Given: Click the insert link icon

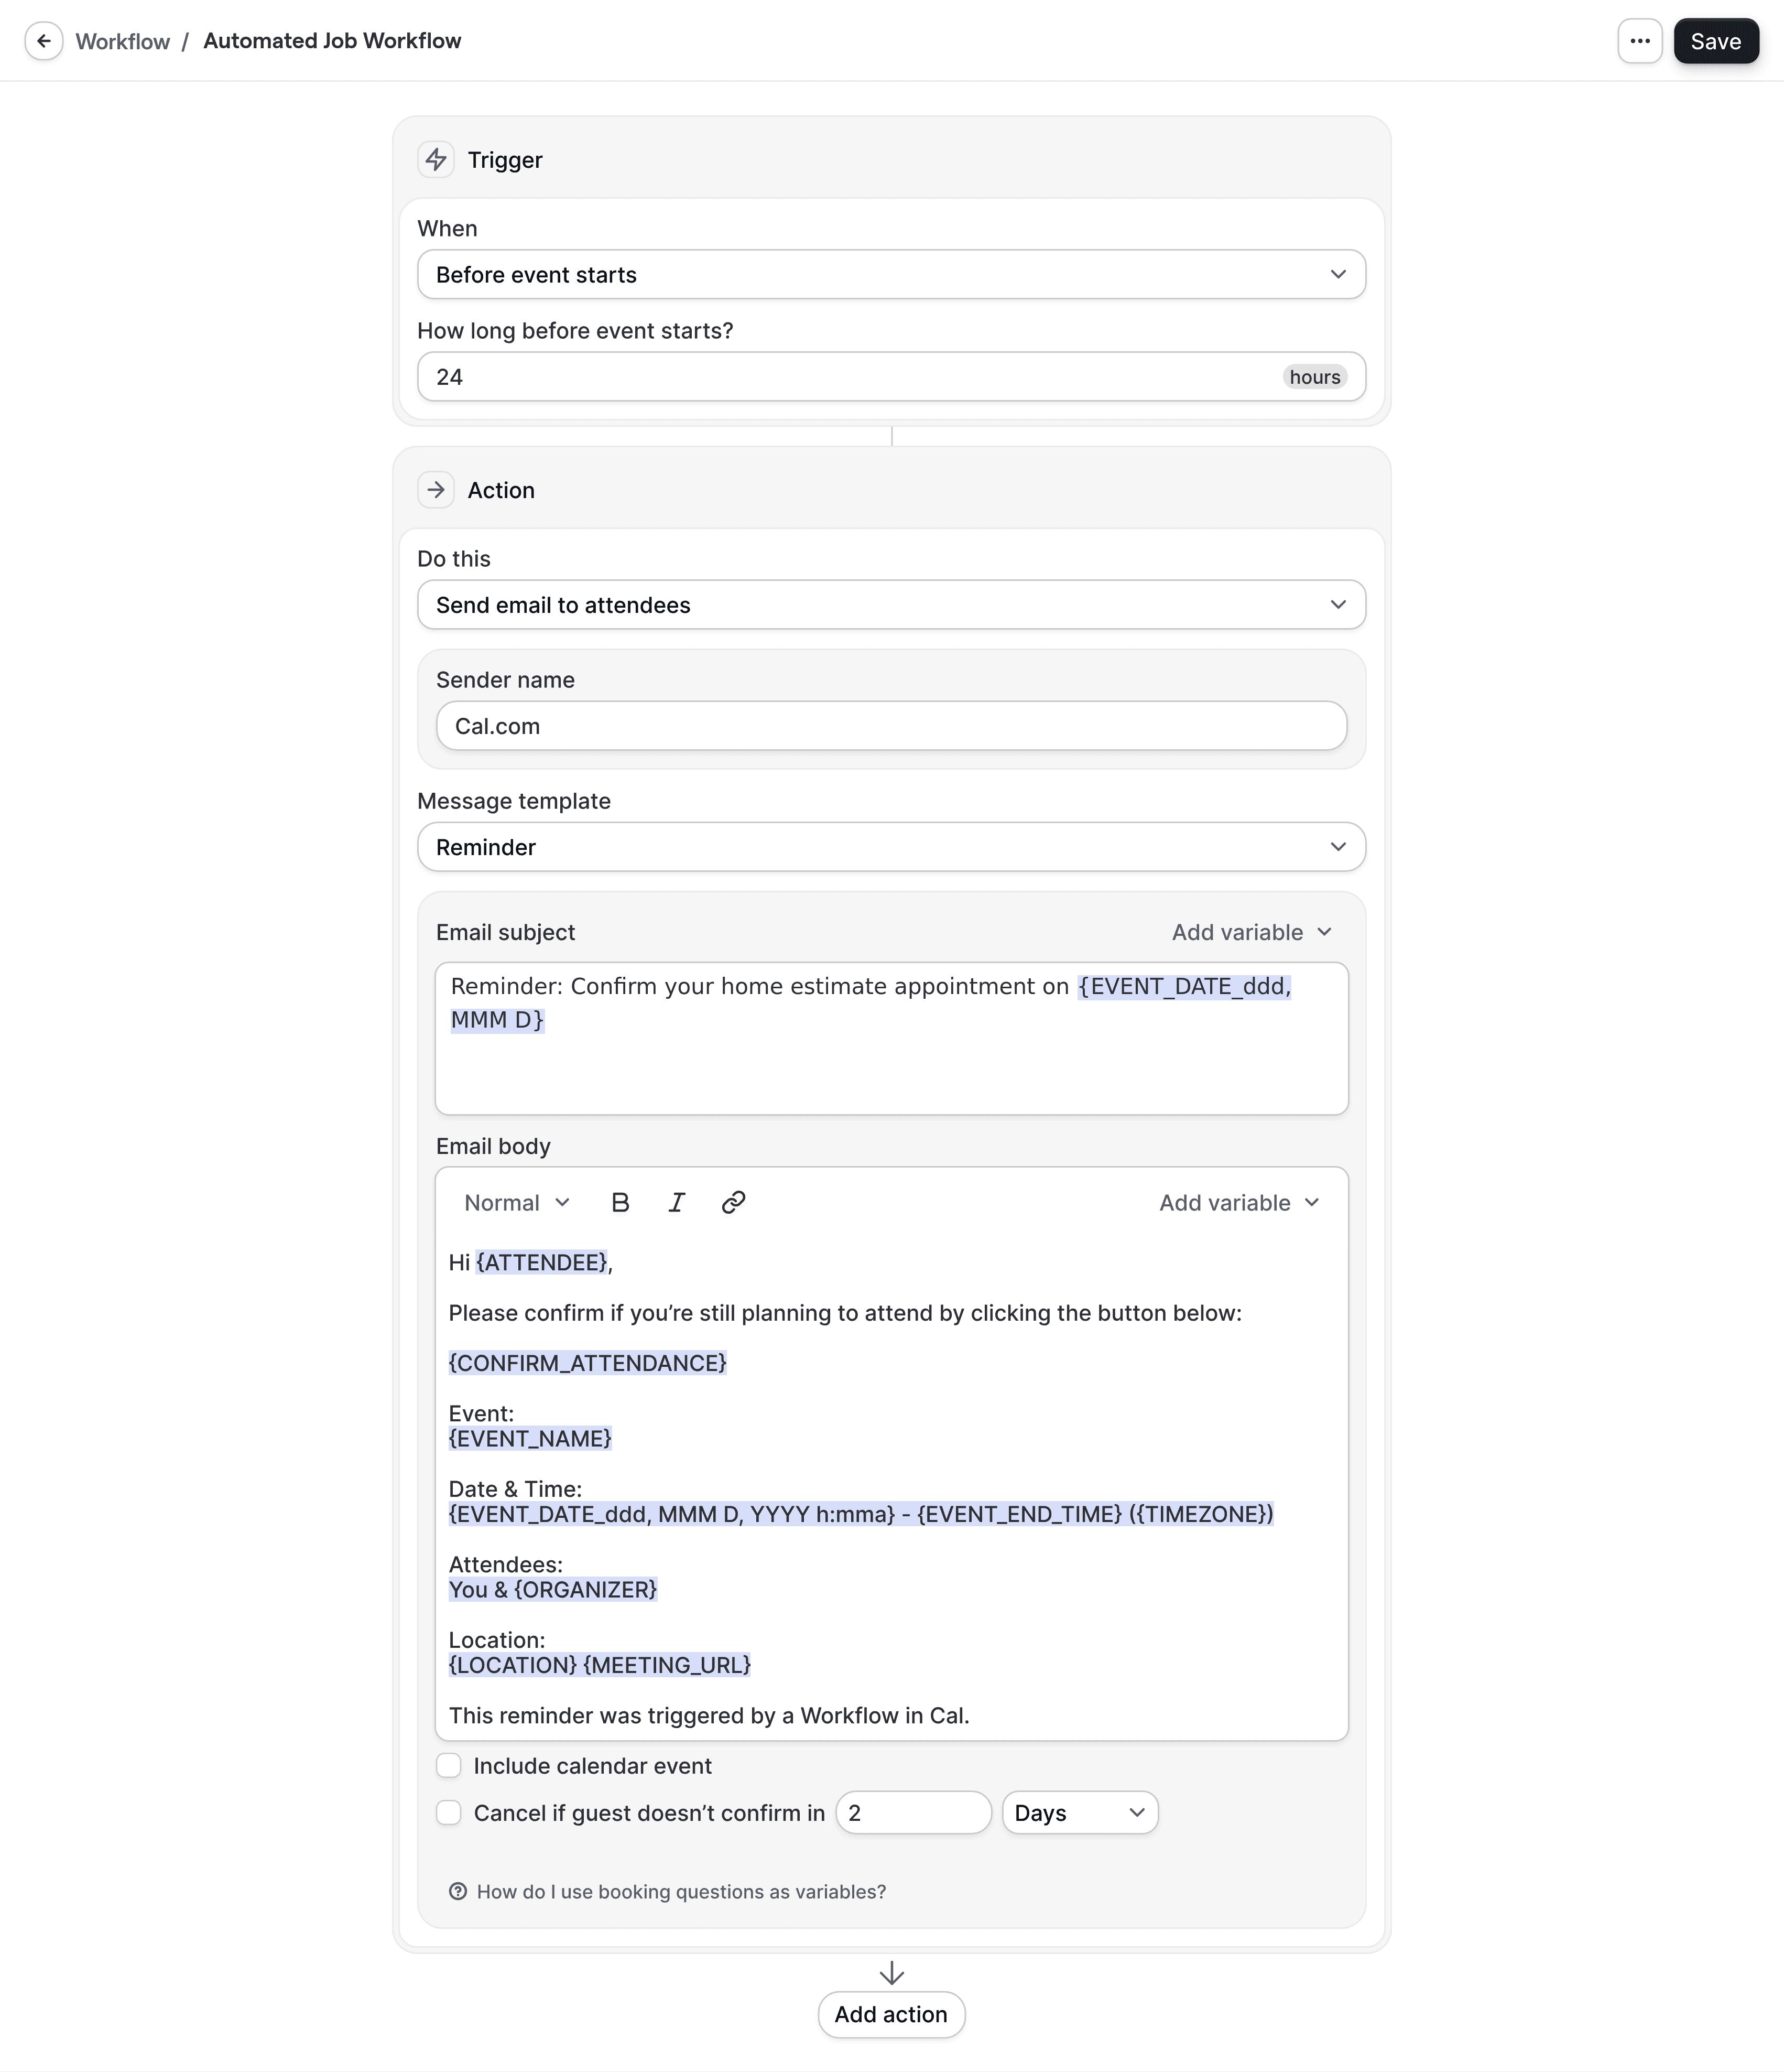Looking at the screenshot, I should pyautogui.click(x=735, y=1202).
